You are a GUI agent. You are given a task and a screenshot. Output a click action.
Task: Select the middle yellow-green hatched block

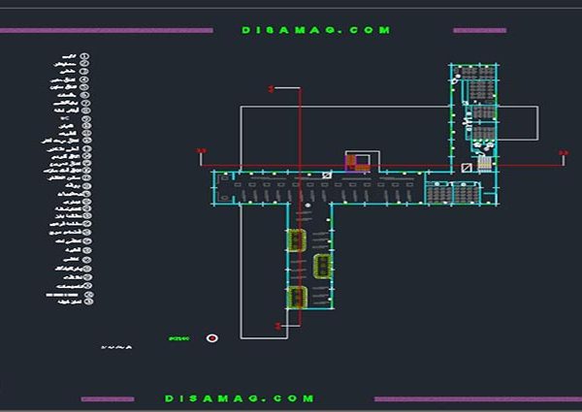(322, 263)
